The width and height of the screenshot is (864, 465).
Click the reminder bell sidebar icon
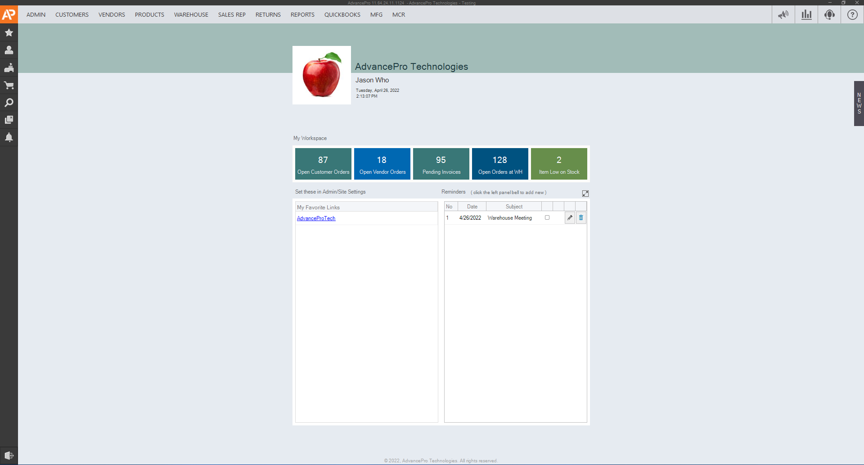[9, 137]
